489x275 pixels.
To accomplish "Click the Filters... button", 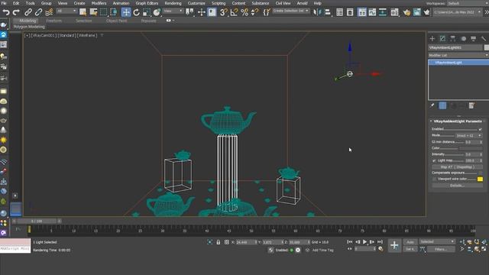I will coord(441,249).
